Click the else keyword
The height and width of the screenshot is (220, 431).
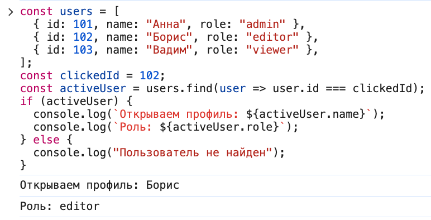(x=46, y=140)
